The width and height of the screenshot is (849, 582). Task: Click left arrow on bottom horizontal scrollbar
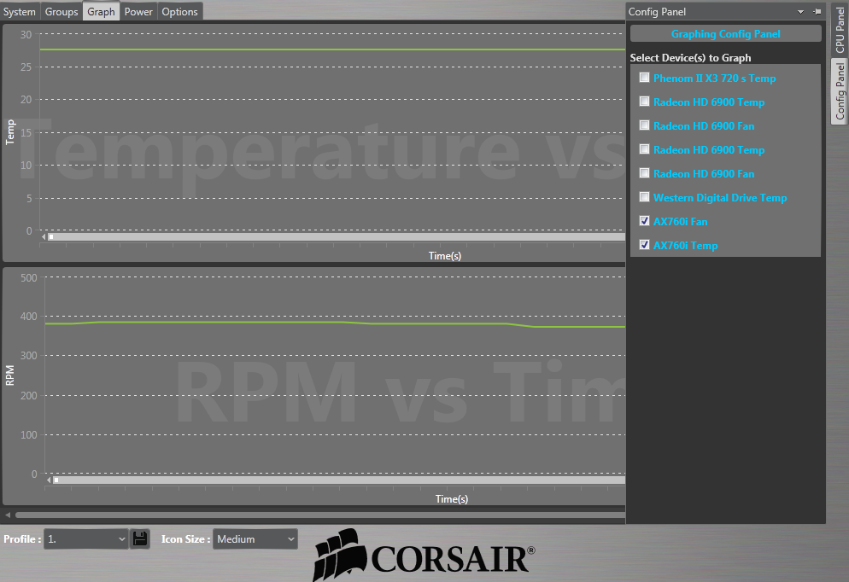coord(8,515)
